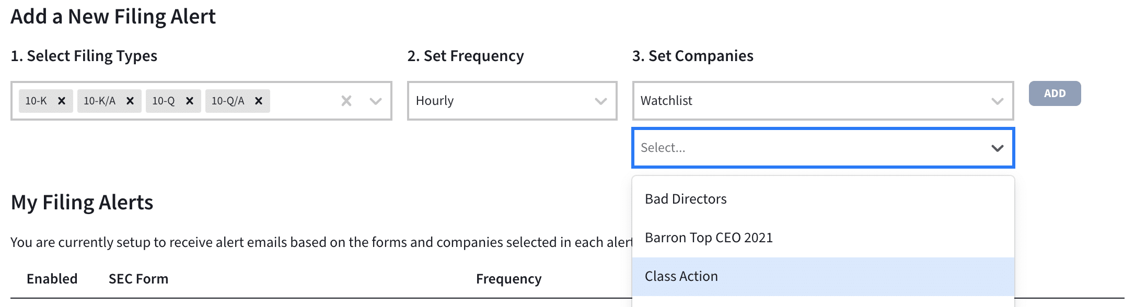Collapse the watchlist Select dropdown chevron
This screenshot has width=1135, height=307.
click(997, 148)
